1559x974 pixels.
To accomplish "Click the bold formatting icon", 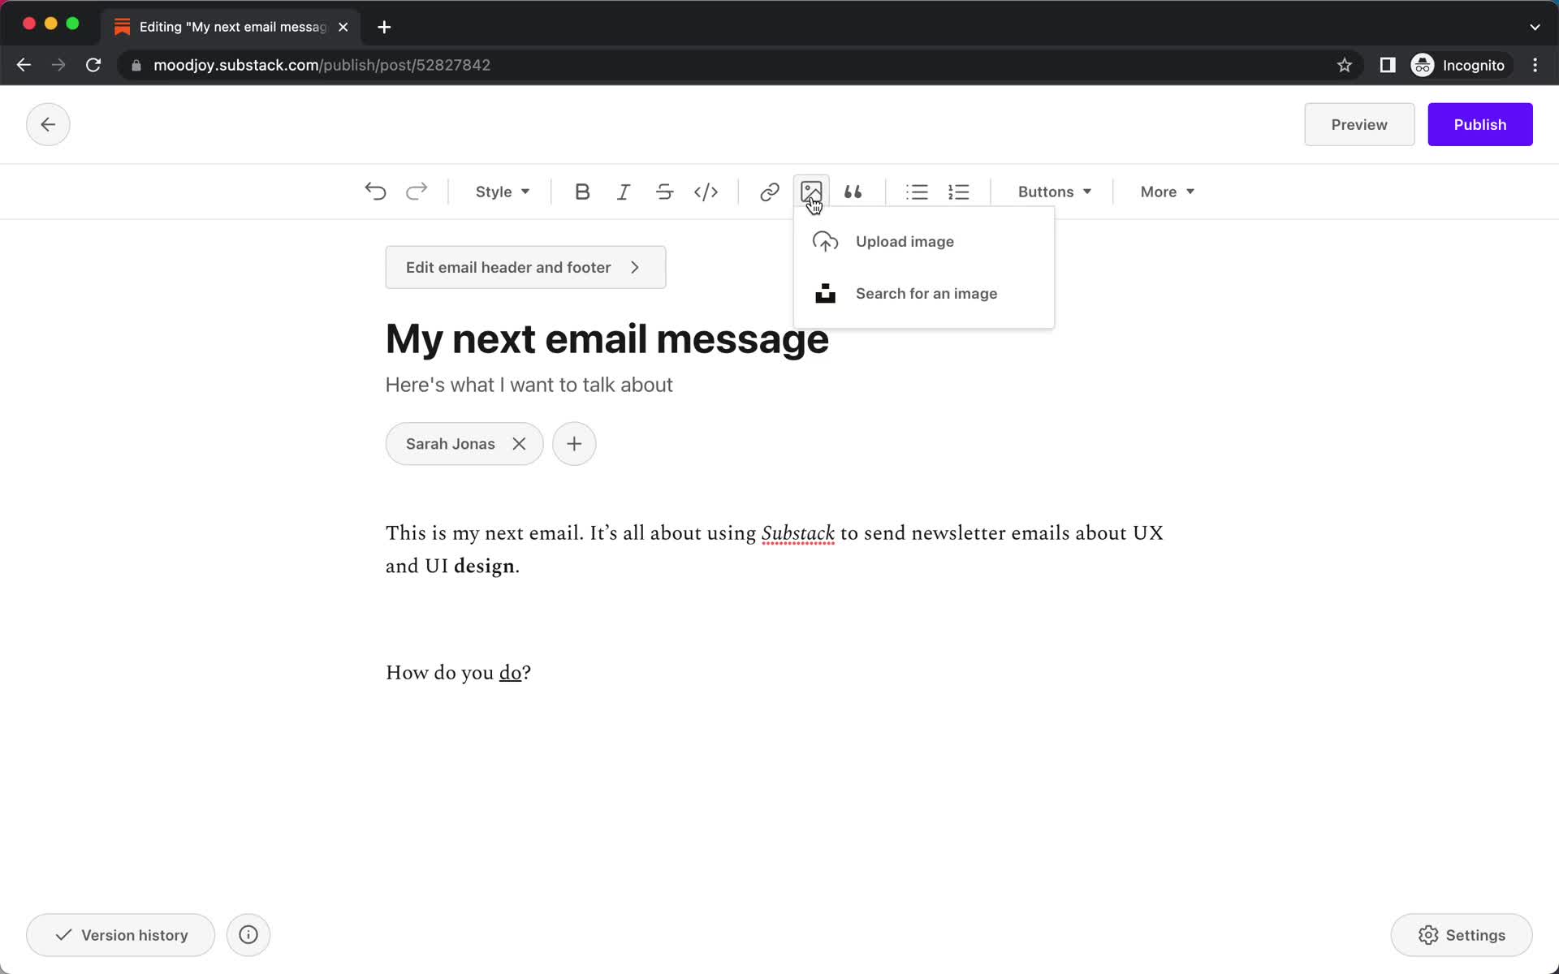I will point(581,192).
